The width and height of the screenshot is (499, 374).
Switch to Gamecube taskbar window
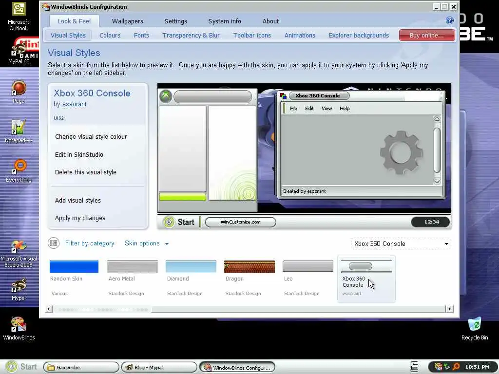click(x=81, y=367)
